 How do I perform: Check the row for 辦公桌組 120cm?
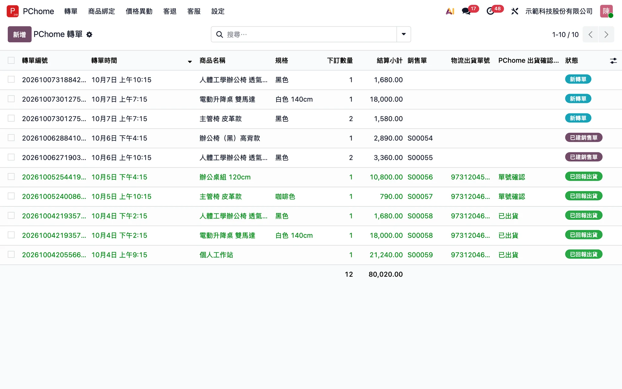click(11, 177)
